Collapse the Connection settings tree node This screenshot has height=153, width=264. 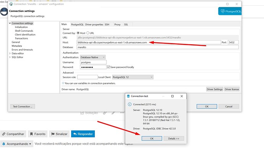pyautogui.click(x=10, y=23)
